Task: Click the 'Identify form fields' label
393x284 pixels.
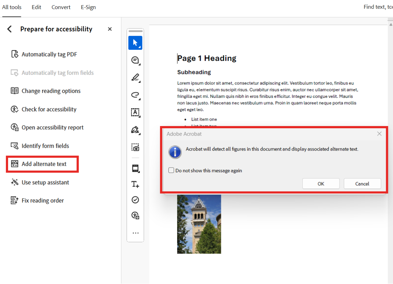Action: 46,146
